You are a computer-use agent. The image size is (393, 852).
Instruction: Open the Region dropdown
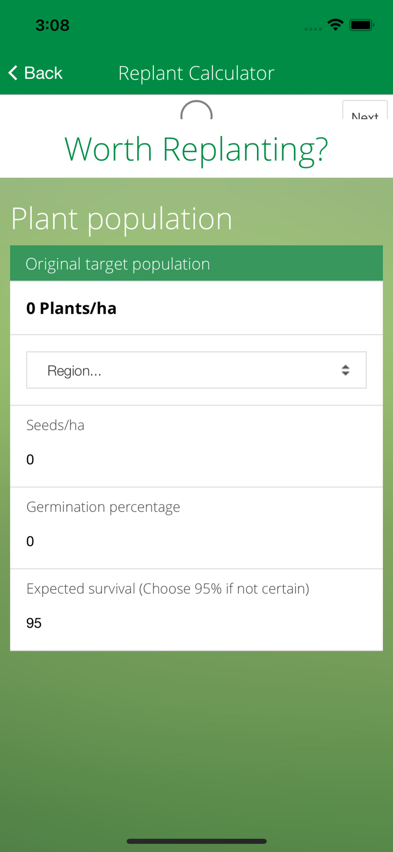(x=196, y=370)
